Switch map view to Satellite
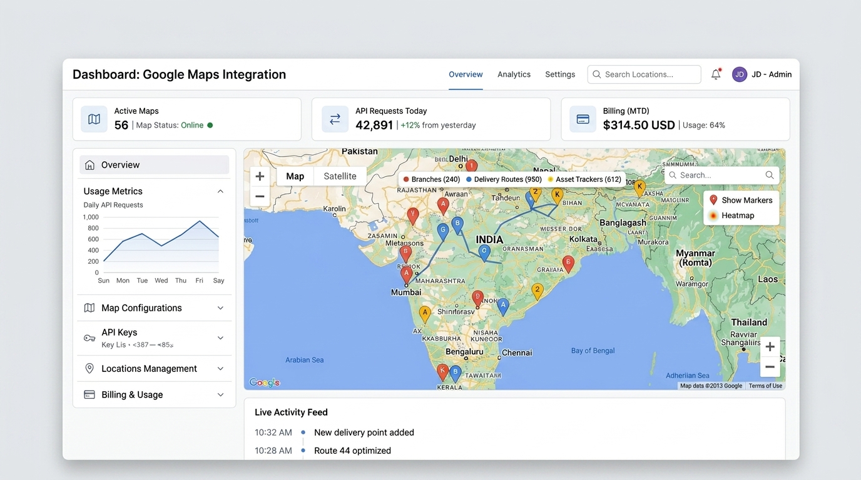Image resolution: width=861 pixels, height=480 pixels. pos(340,176)
